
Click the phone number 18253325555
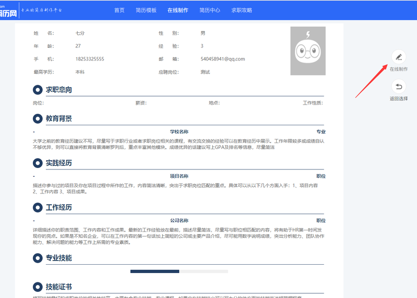point(90,59)
